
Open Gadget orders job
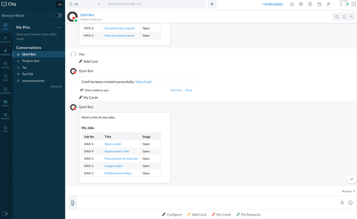pyautogui.click(x=114, y=166)
